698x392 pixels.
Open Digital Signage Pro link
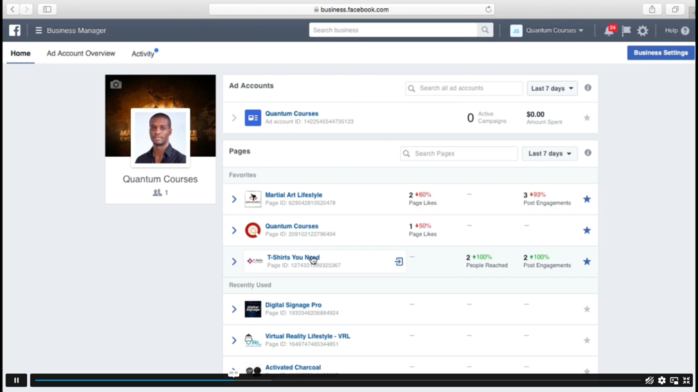pos(293,305)
